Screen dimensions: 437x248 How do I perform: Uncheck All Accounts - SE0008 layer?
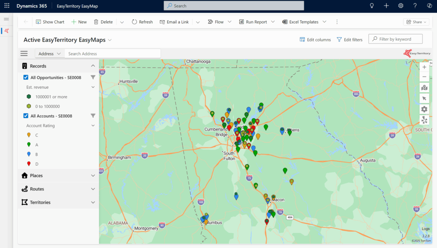pyautogui.click(x=26, y=116)
